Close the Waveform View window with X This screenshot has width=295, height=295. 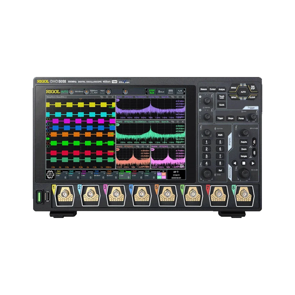[x=113, y=97]
